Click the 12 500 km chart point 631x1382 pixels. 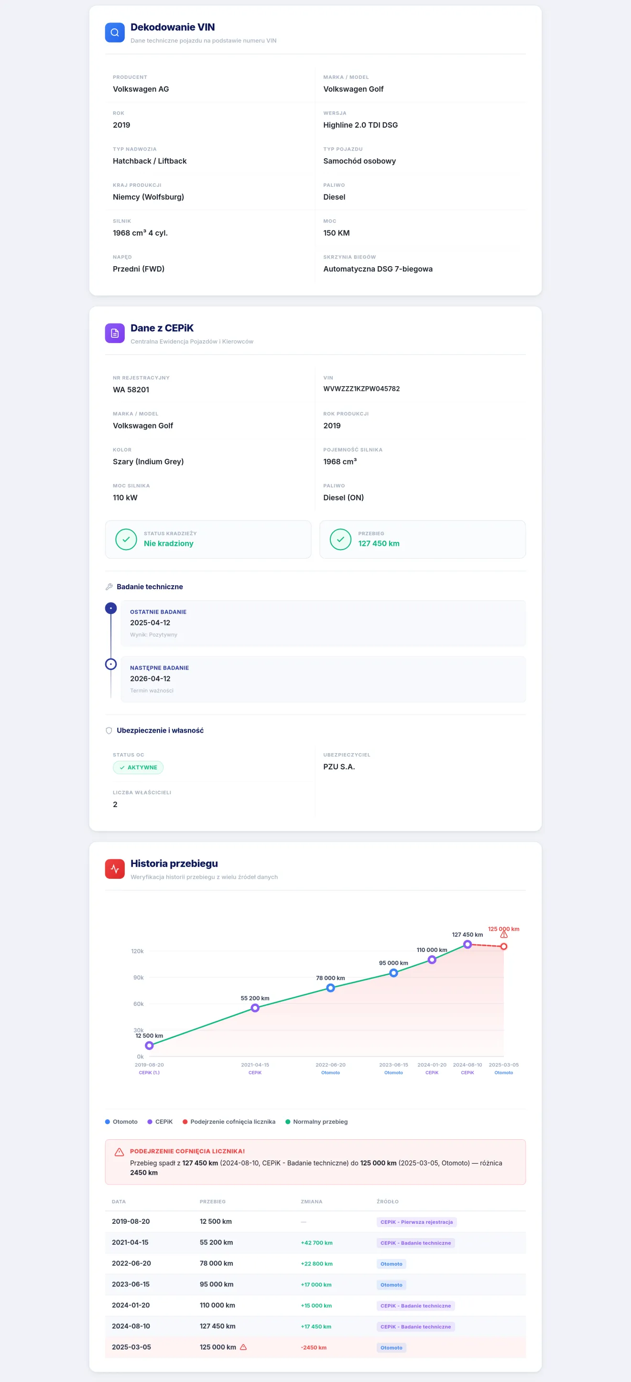(x=149, y=1045)
